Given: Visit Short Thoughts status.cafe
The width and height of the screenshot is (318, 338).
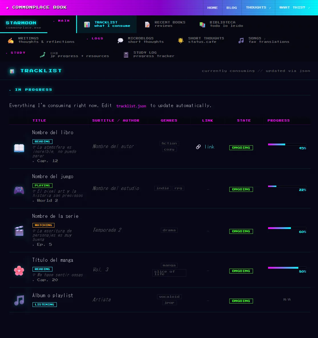Looking at the screenshot, I should [x=201, y=40].
